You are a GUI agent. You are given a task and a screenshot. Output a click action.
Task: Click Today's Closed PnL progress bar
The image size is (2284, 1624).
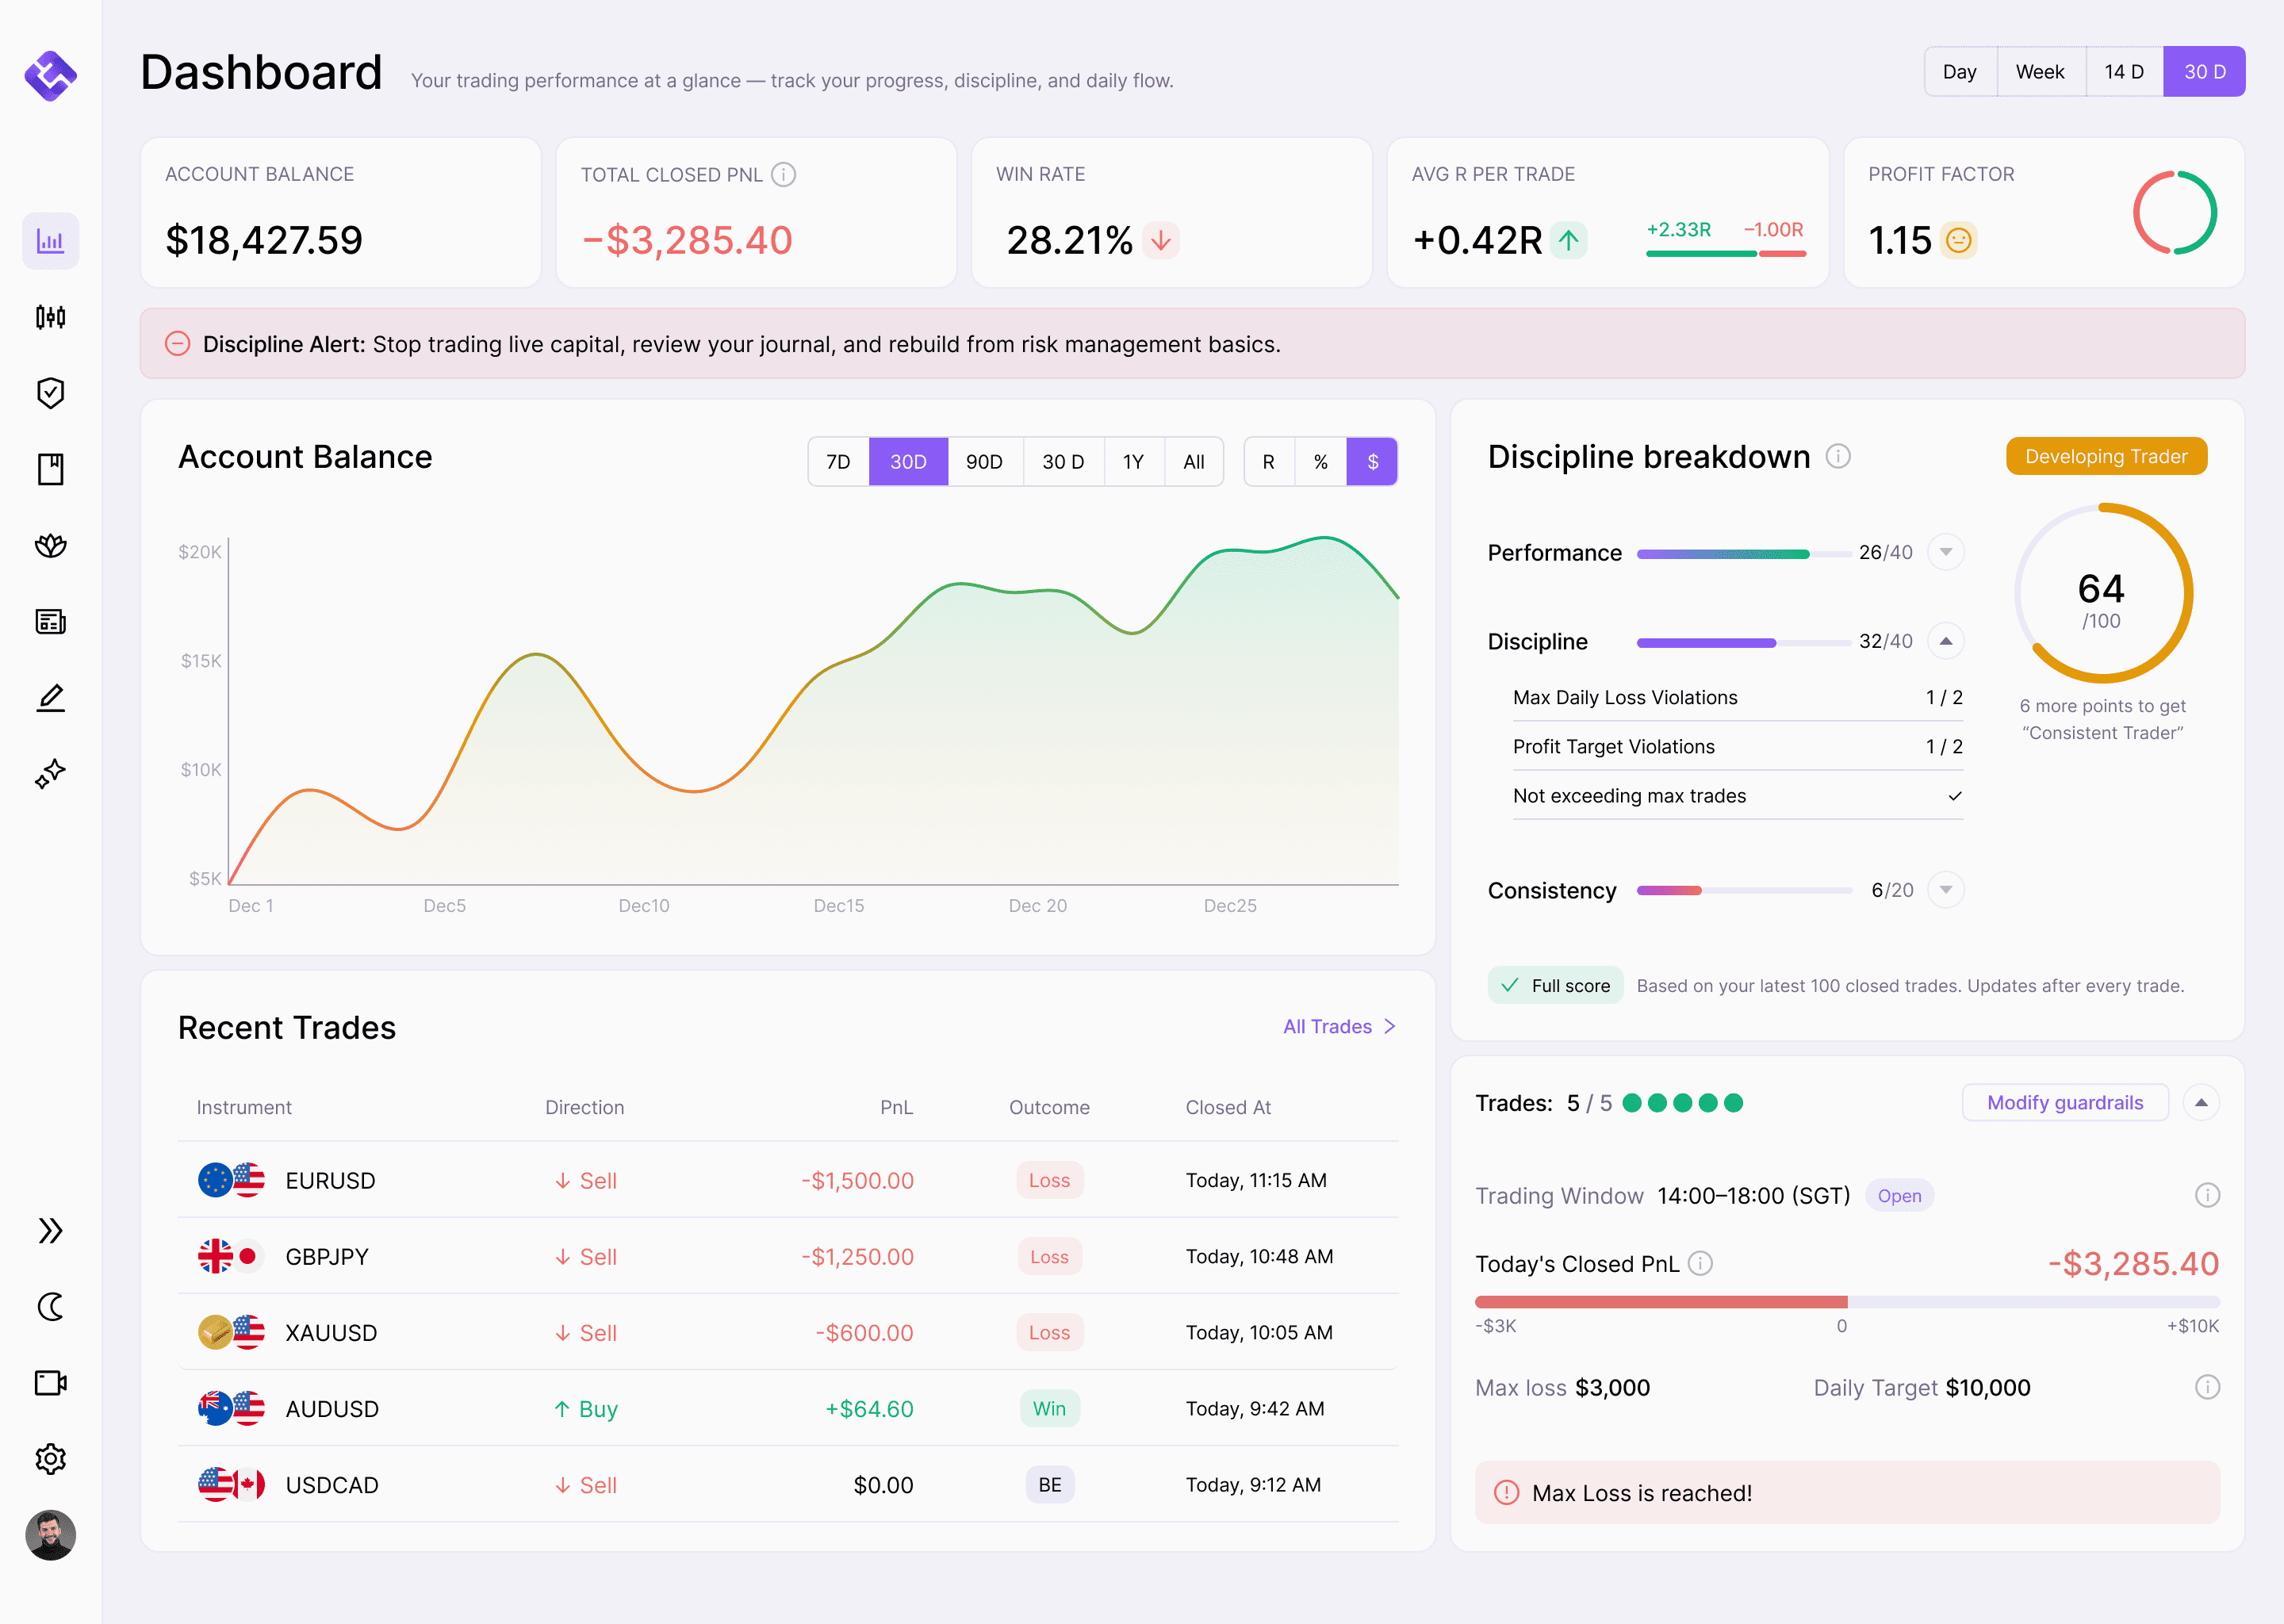coord(1846,1302)
